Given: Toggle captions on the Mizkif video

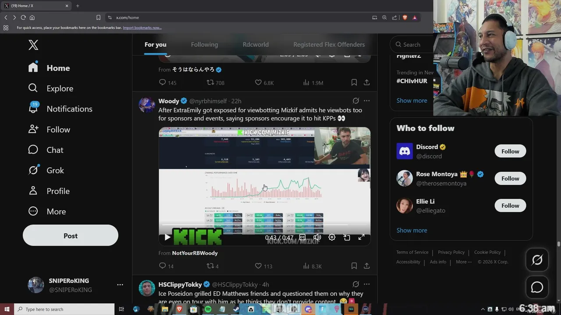Looking at the screenshot, I should 302,238.
